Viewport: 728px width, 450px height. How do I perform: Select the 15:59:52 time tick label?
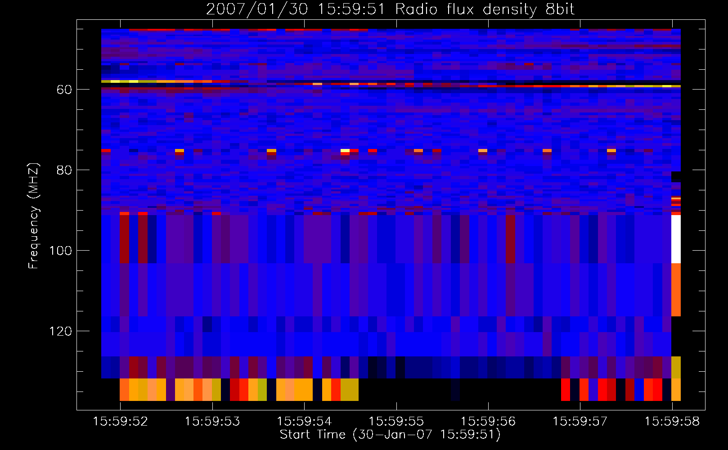click(120, 422)
